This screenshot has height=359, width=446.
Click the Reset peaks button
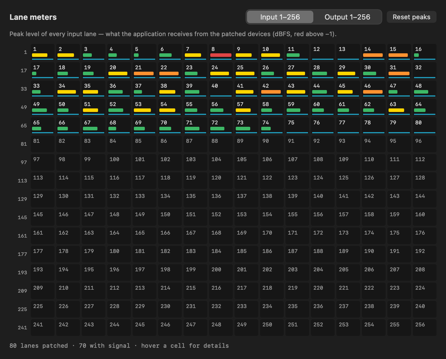pos(411,17)
